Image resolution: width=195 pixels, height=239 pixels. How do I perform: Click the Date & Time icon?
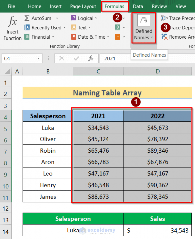73,37
